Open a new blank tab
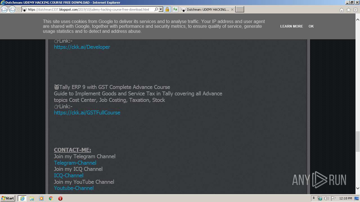The width and height of the screenshot is (360, 202). (x=240, y=10)
